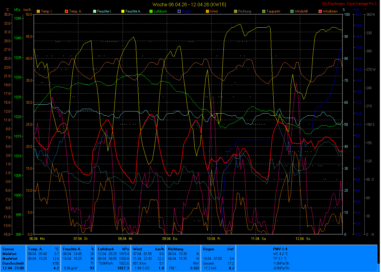Screen dimensions: 381x272
Task: Click the gray Richtung legend square
Action: [236, 11]
